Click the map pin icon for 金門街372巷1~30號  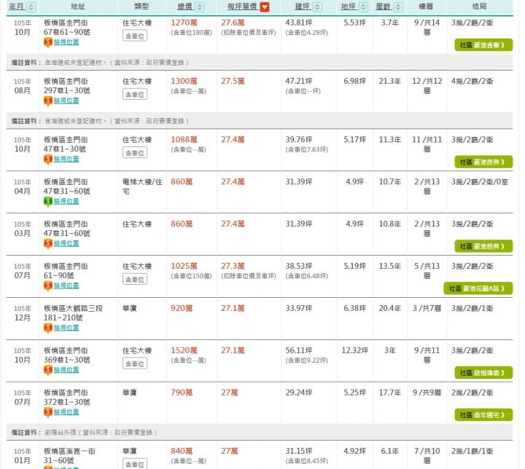[48, 412]
